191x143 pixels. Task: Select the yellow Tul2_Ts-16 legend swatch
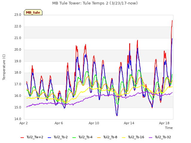tap(124, 137)
